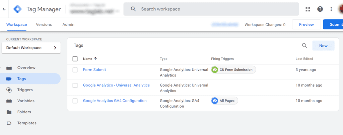Screen dimensions: 343x135
Task: Open the Form Submit tag link
Action: 94,70
